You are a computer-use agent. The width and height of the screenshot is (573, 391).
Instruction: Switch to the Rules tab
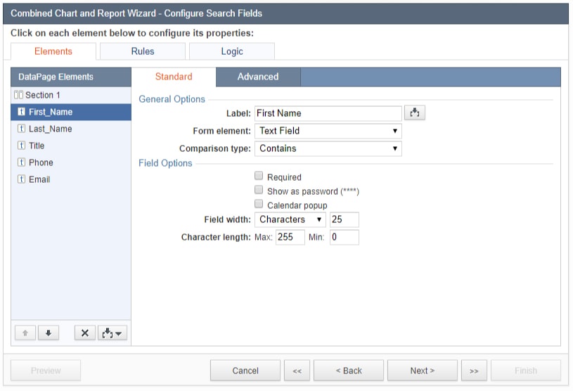tap(143, 51)
